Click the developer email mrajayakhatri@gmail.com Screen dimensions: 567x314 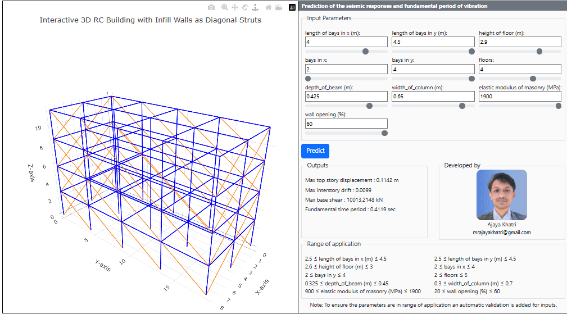pos(501,232)
